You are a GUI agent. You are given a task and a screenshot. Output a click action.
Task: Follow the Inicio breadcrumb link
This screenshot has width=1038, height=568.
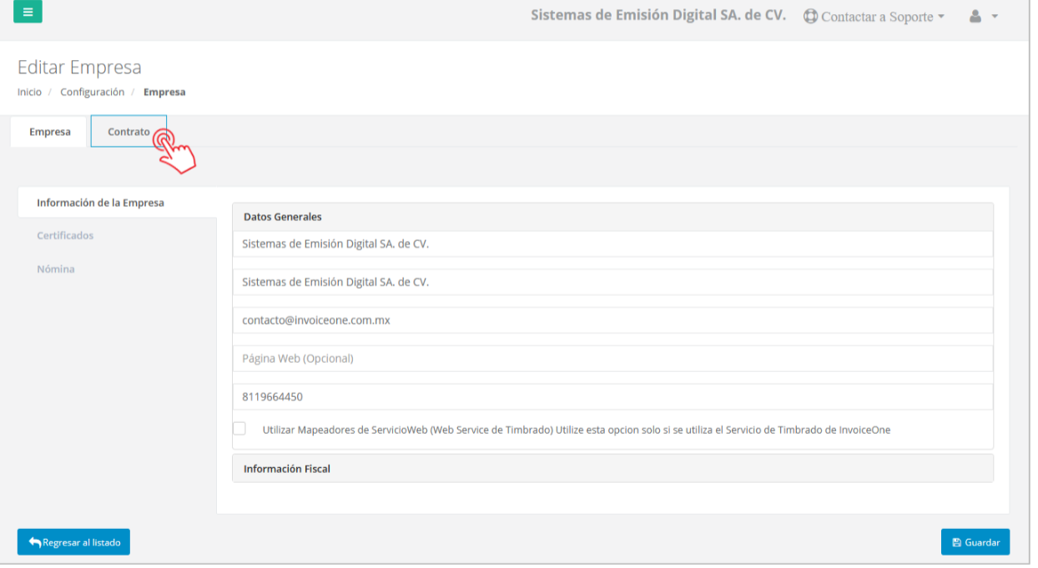pos(29,92)
